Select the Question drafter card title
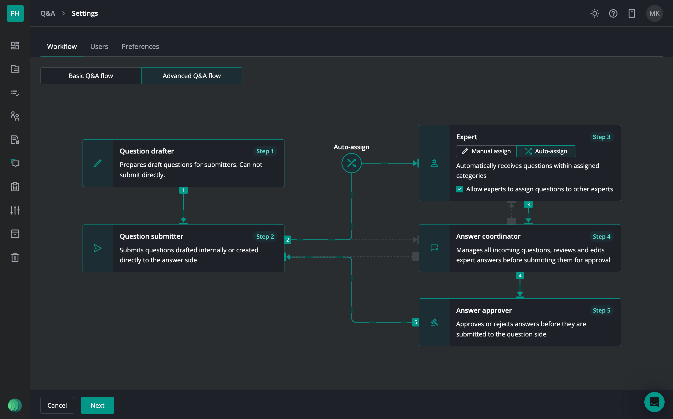The width and height of the screenshot is (673, 419). click(x=147, y=151)
